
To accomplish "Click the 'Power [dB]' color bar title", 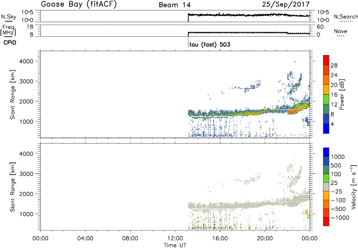I will pyautogui.click(x=342, y=94).
